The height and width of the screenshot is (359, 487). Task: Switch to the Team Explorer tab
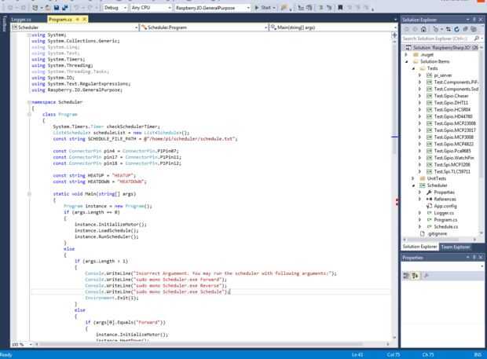coord(455,247)
